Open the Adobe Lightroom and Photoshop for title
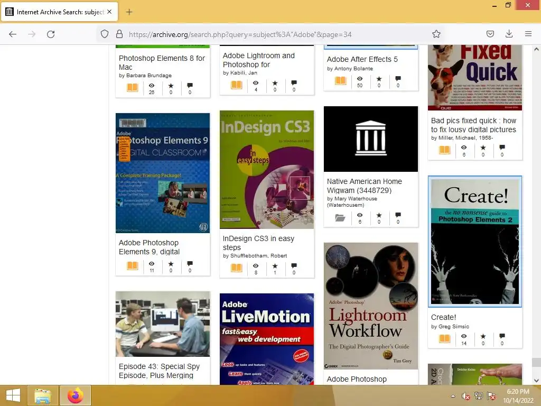 coord(259,60)
